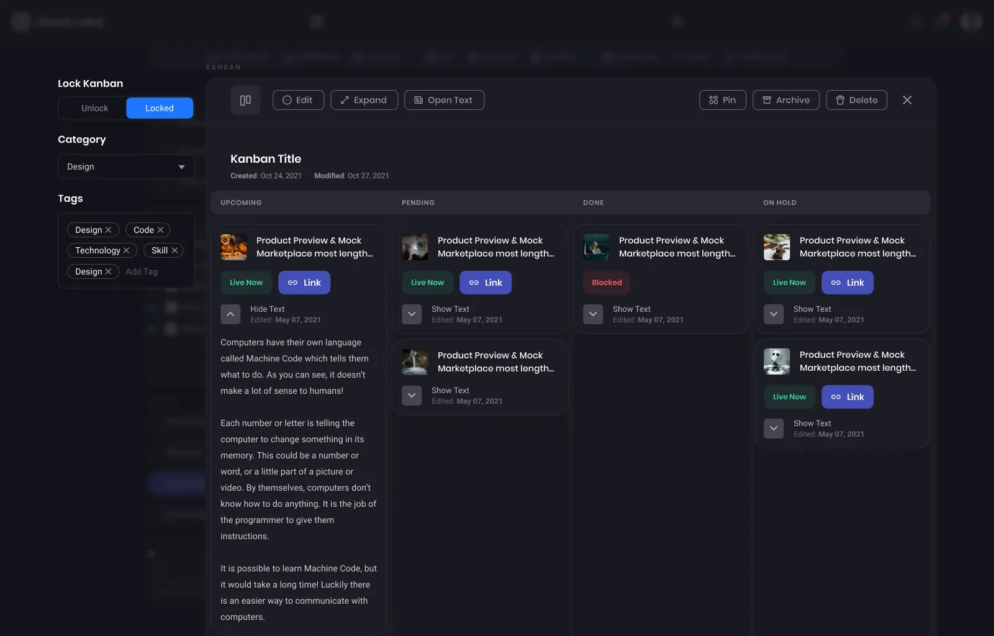Click Live Now on first Pending card
This screenshot has width=994, height=636.
click(428, 283)
